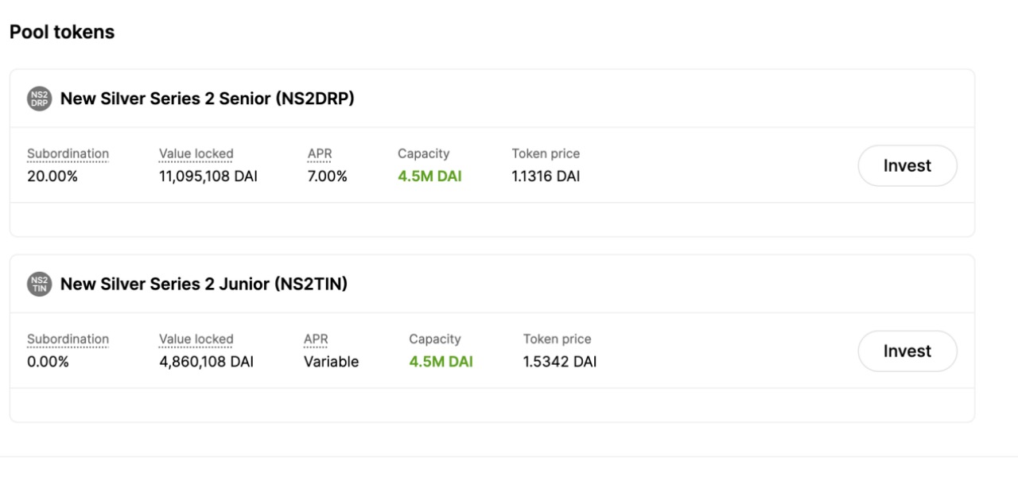Screen dimensions: 1018x481
Task: Select the 4,860,108 DAI value locked amount
Action: (x=206, y=362)
